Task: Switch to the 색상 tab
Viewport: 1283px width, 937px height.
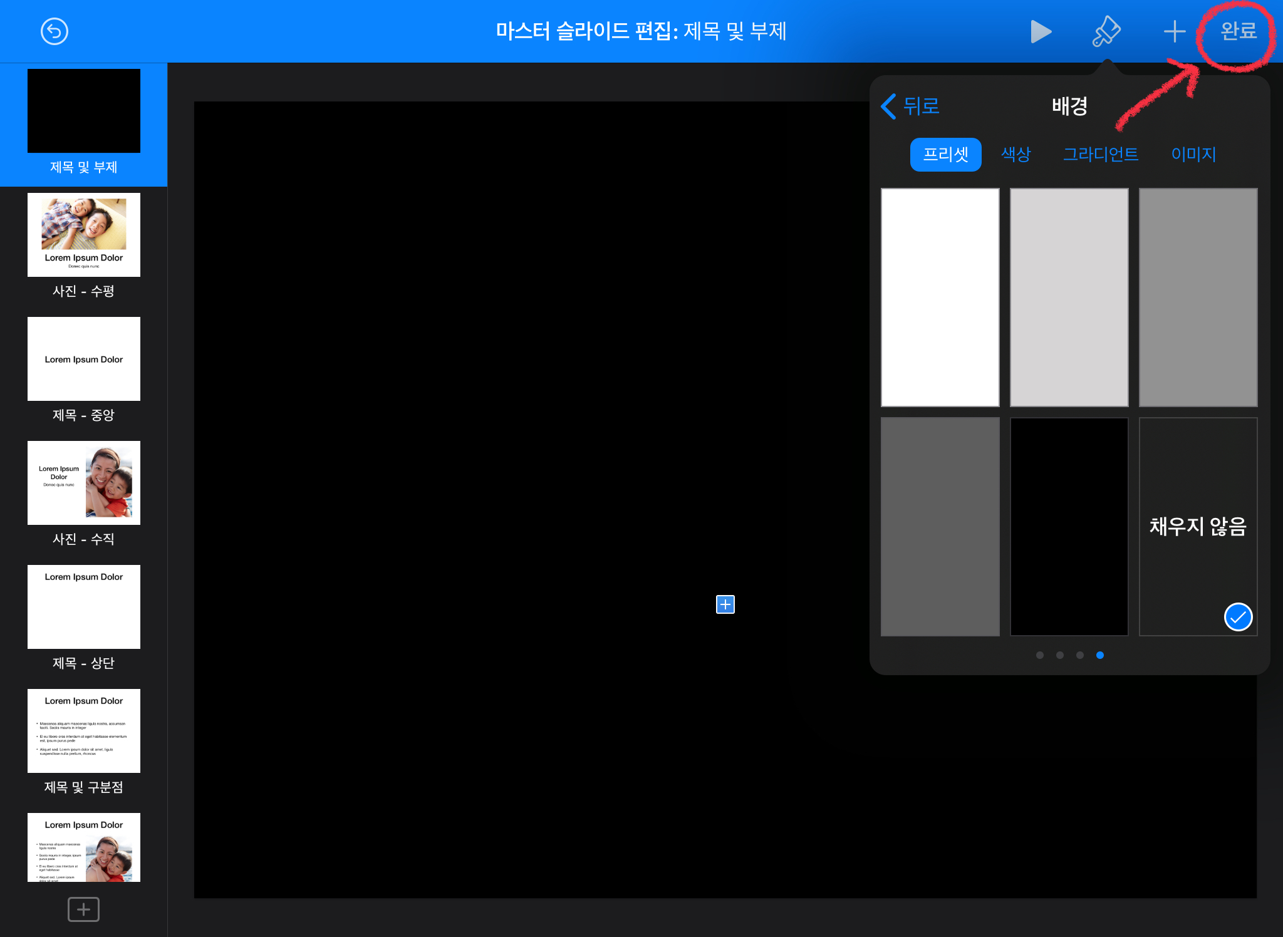Action: coord(1015,154)
